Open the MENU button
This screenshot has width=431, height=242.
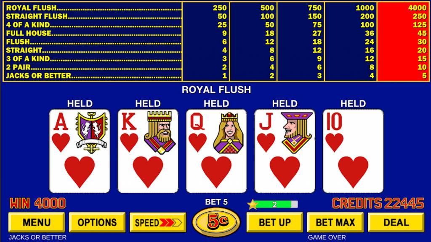37,223
